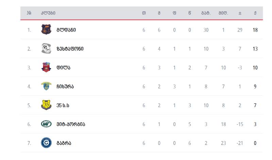This screenshot has height=160, width=272.
Task: Click the დილა red-blue crest
Action: [x=46, y=67]
